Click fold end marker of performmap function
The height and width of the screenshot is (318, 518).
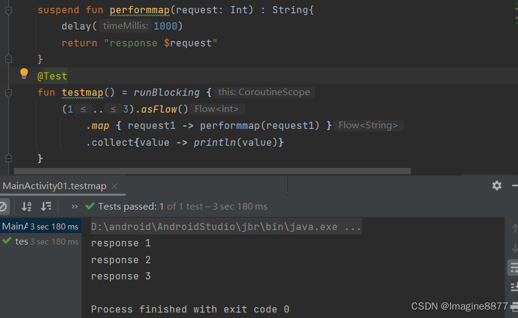tap(9, 58)
